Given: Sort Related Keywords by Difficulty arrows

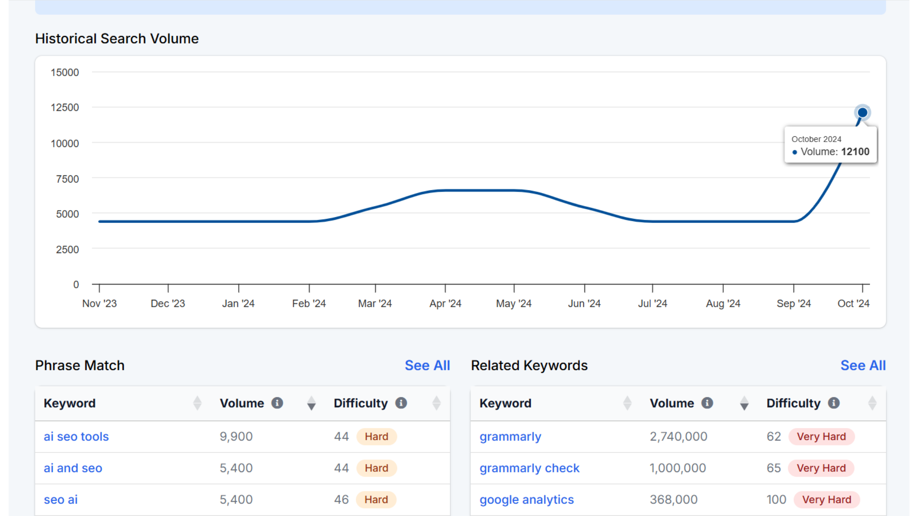Looking at the screenshot, I should point(872,403).
